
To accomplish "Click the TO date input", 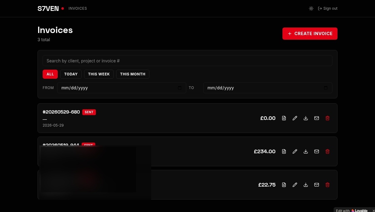I will point(268,88).
